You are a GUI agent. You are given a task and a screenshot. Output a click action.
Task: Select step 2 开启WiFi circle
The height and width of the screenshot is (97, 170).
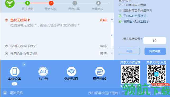click(x=51, y=3)
